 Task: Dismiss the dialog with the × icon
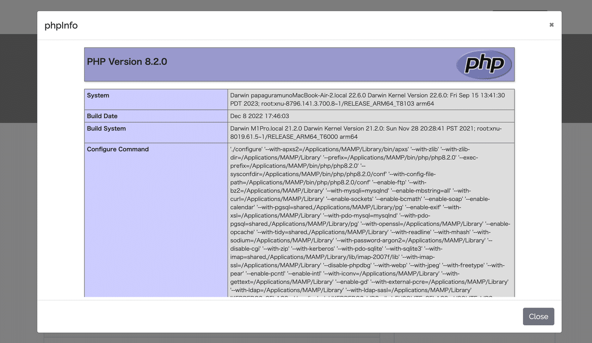coord(552,25)
